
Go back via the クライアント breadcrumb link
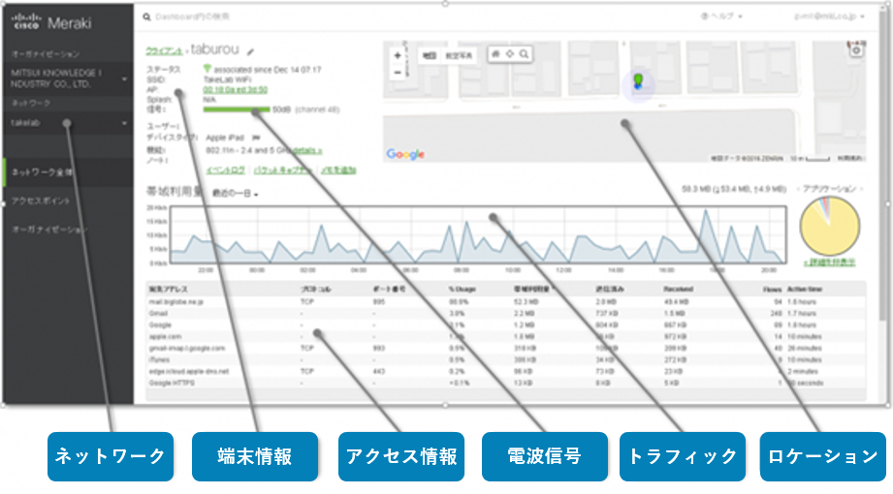[x=164, y=51]
